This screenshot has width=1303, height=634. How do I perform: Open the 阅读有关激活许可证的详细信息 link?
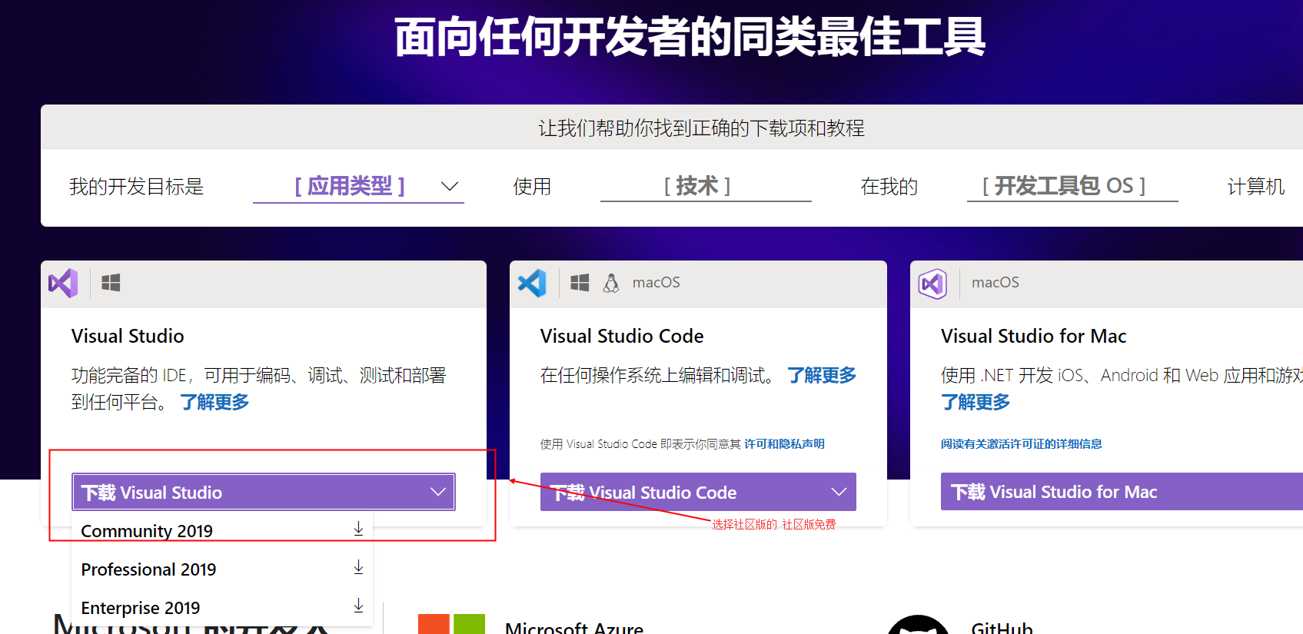[1022, 444]
